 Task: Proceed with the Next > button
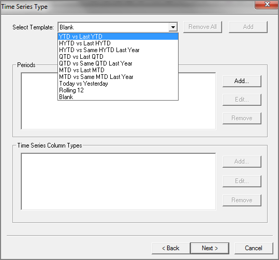210,248
